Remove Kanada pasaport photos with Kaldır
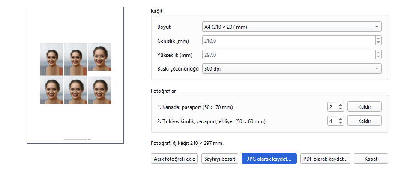This screenshot has height=171, width=395. coord(365,106)
